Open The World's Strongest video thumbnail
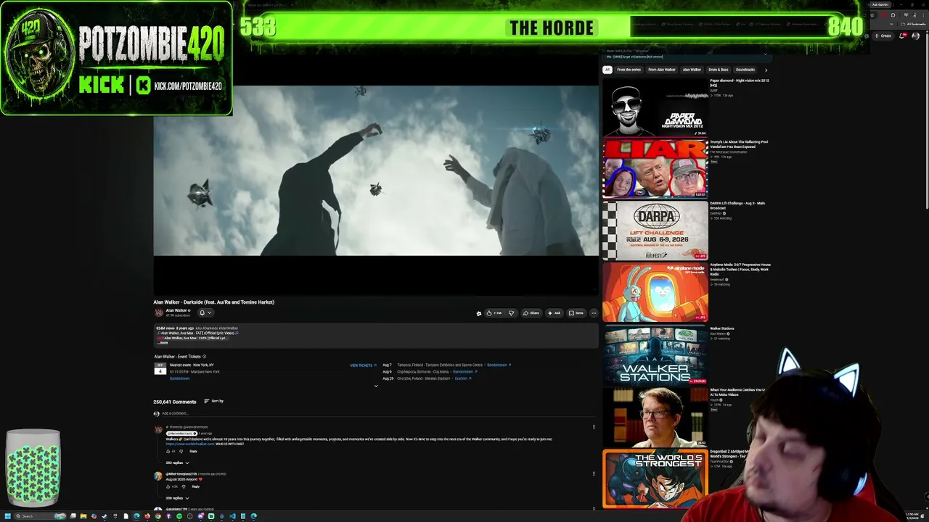Screen dimensions: 929x522 (655, 478)
